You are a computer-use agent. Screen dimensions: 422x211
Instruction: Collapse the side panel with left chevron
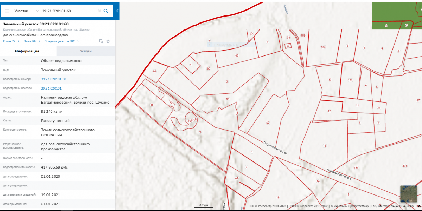click(117, 11)
